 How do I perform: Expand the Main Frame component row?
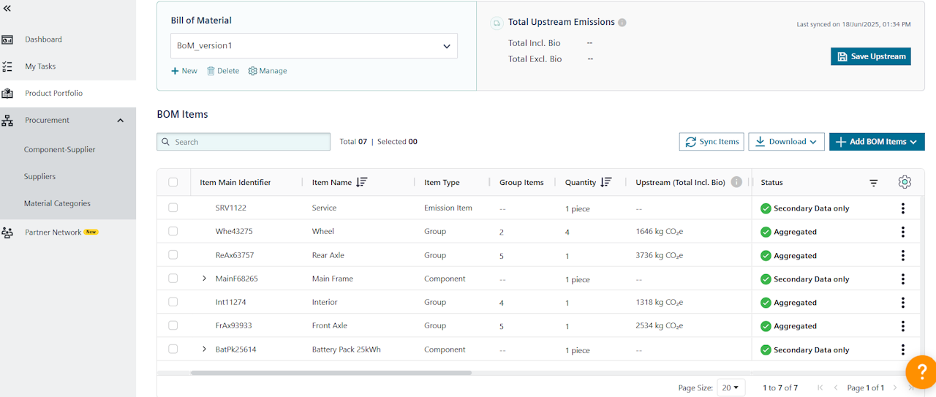pyautogui.click(x=205, y=279)
